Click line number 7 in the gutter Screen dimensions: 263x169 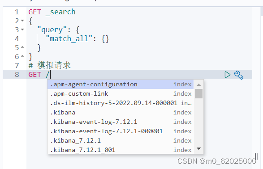coord(17,66)
